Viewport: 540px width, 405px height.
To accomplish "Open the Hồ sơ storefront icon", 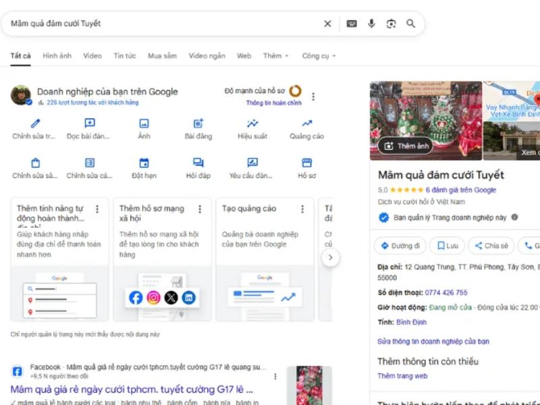I will click(x=307, y=162).
